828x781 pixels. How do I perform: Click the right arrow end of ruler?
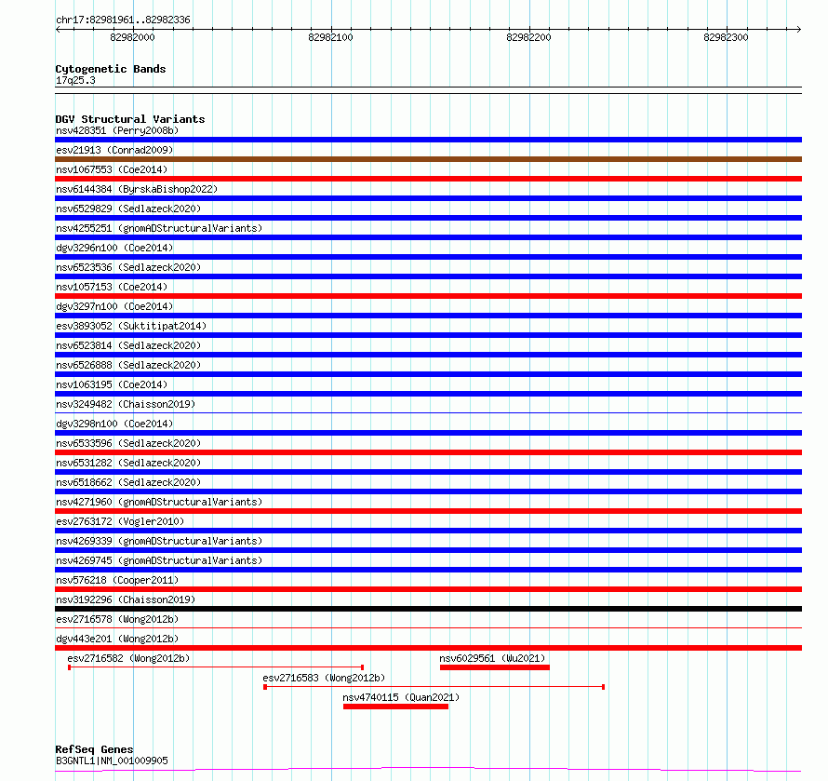click(x=799, y=30)
